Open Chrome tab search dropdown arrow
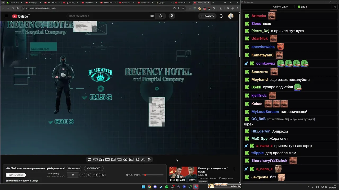 point(3,3)
